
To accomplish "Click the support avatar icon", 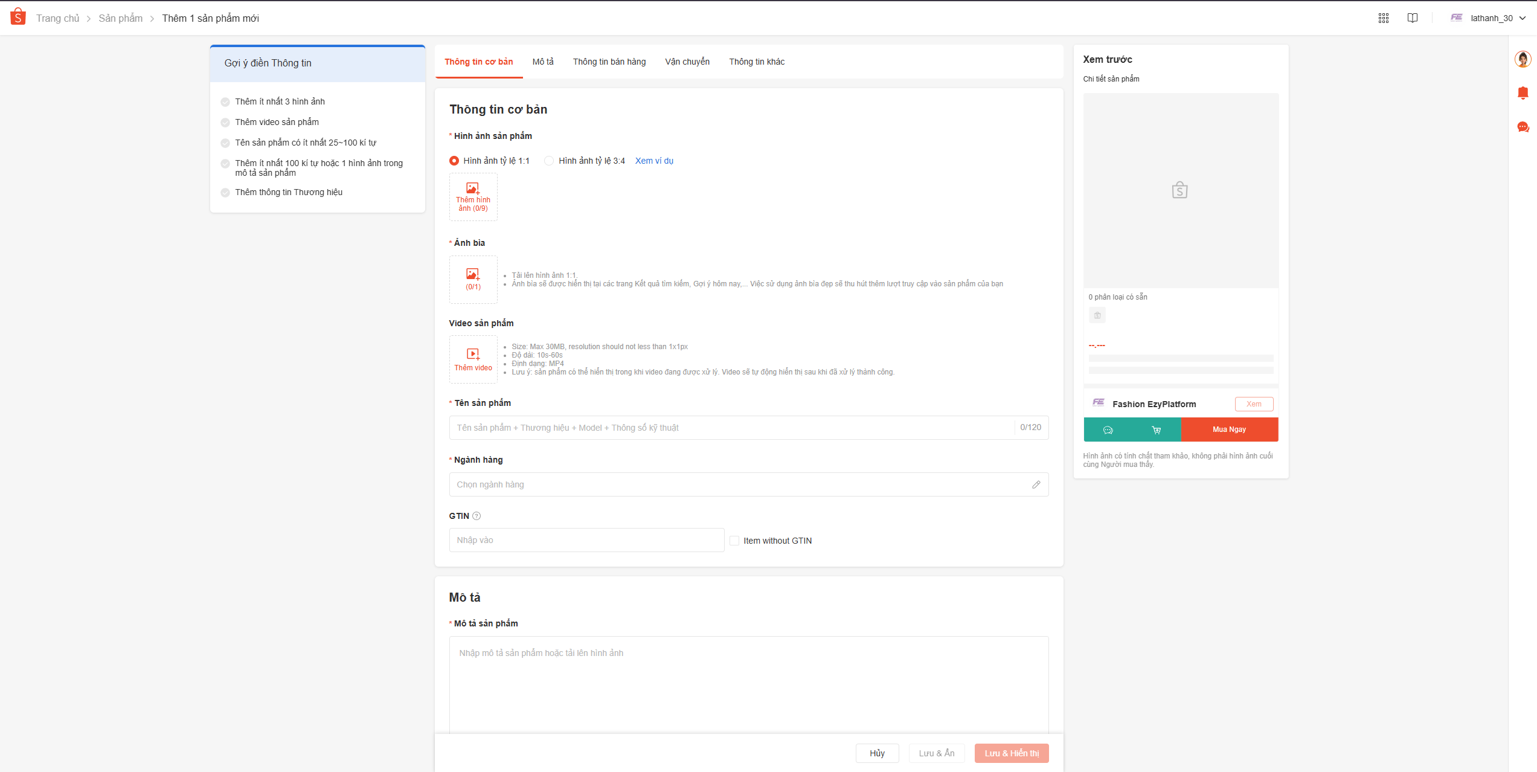I will [x=1523, y=59].
